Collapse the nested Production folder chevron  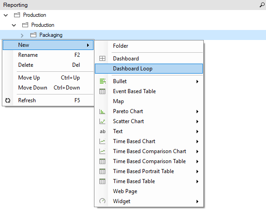(x=14, y=25)
